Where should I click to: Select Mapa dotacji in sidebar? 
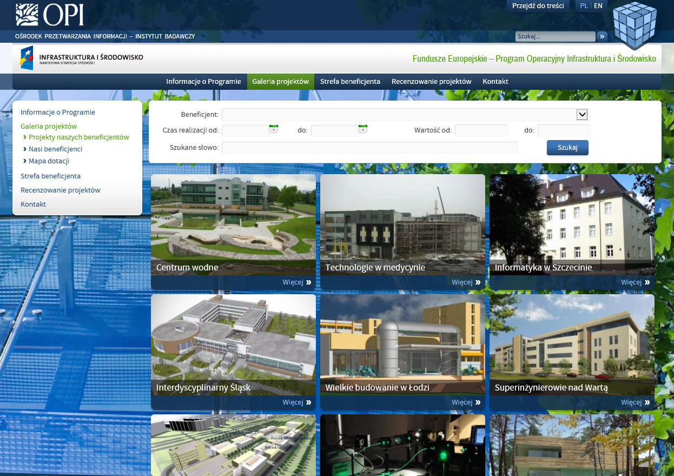click(x=49, y=161)
